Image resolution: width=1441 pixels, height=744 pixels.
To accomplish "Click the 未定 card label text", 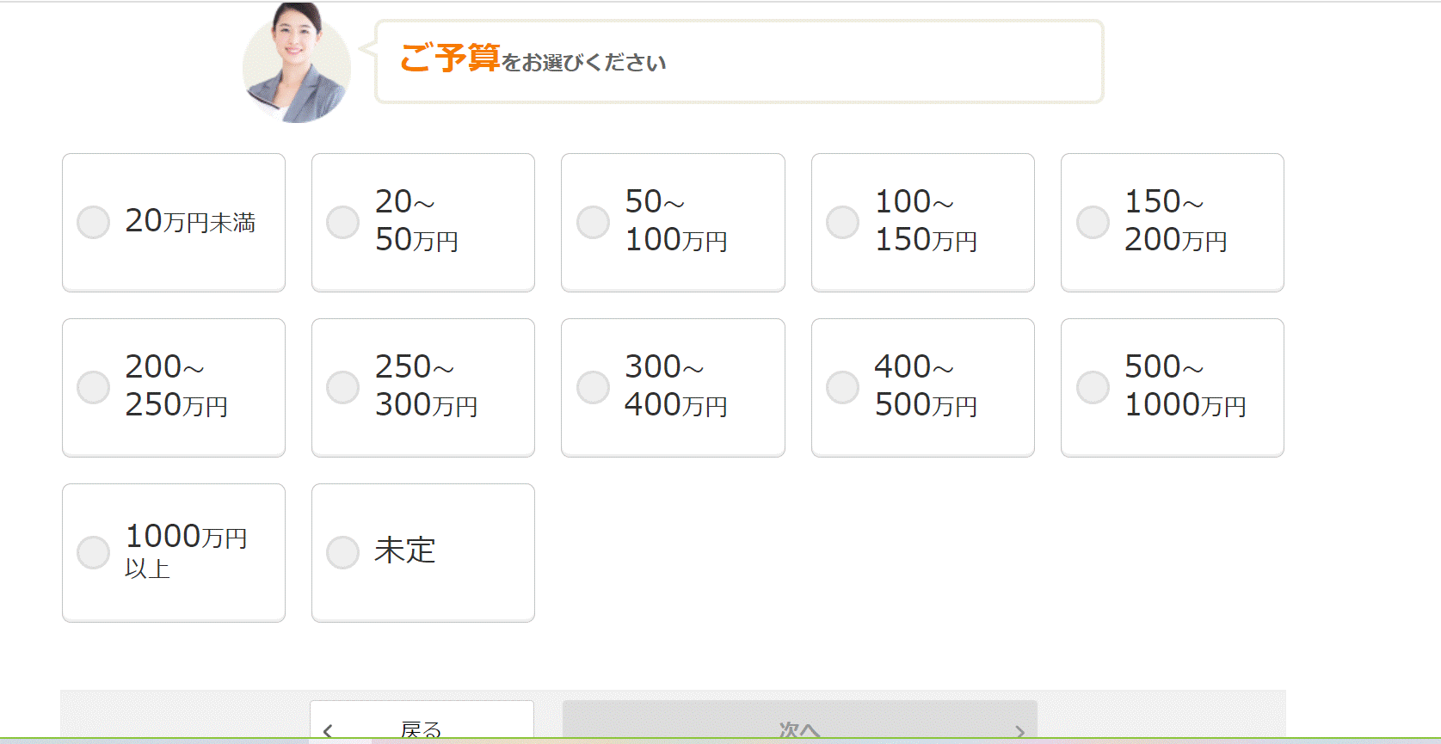I will pyautogui.click(x=405, y=550).
